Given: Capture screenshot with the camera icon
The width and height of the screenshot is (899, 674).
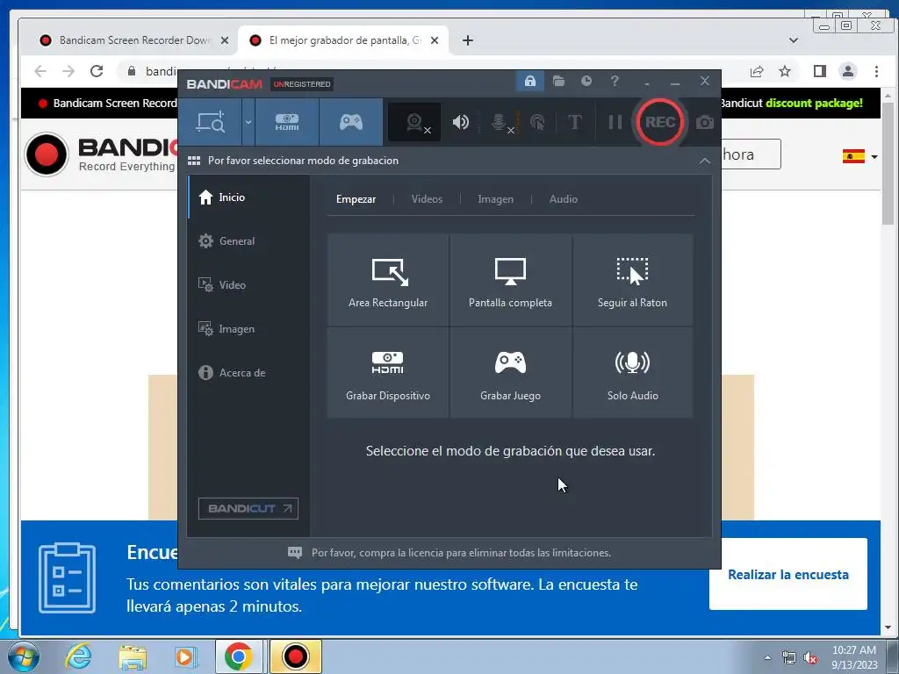Looking at the screenshot, I should pos(705,122).
